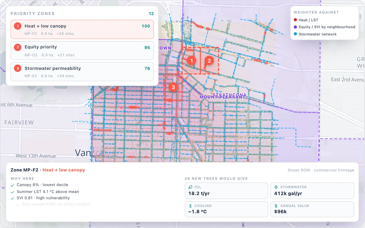Click the Stormwater 412k gal/yr card
This screenshot has height=228, width=365.
[x=312, y=191]
